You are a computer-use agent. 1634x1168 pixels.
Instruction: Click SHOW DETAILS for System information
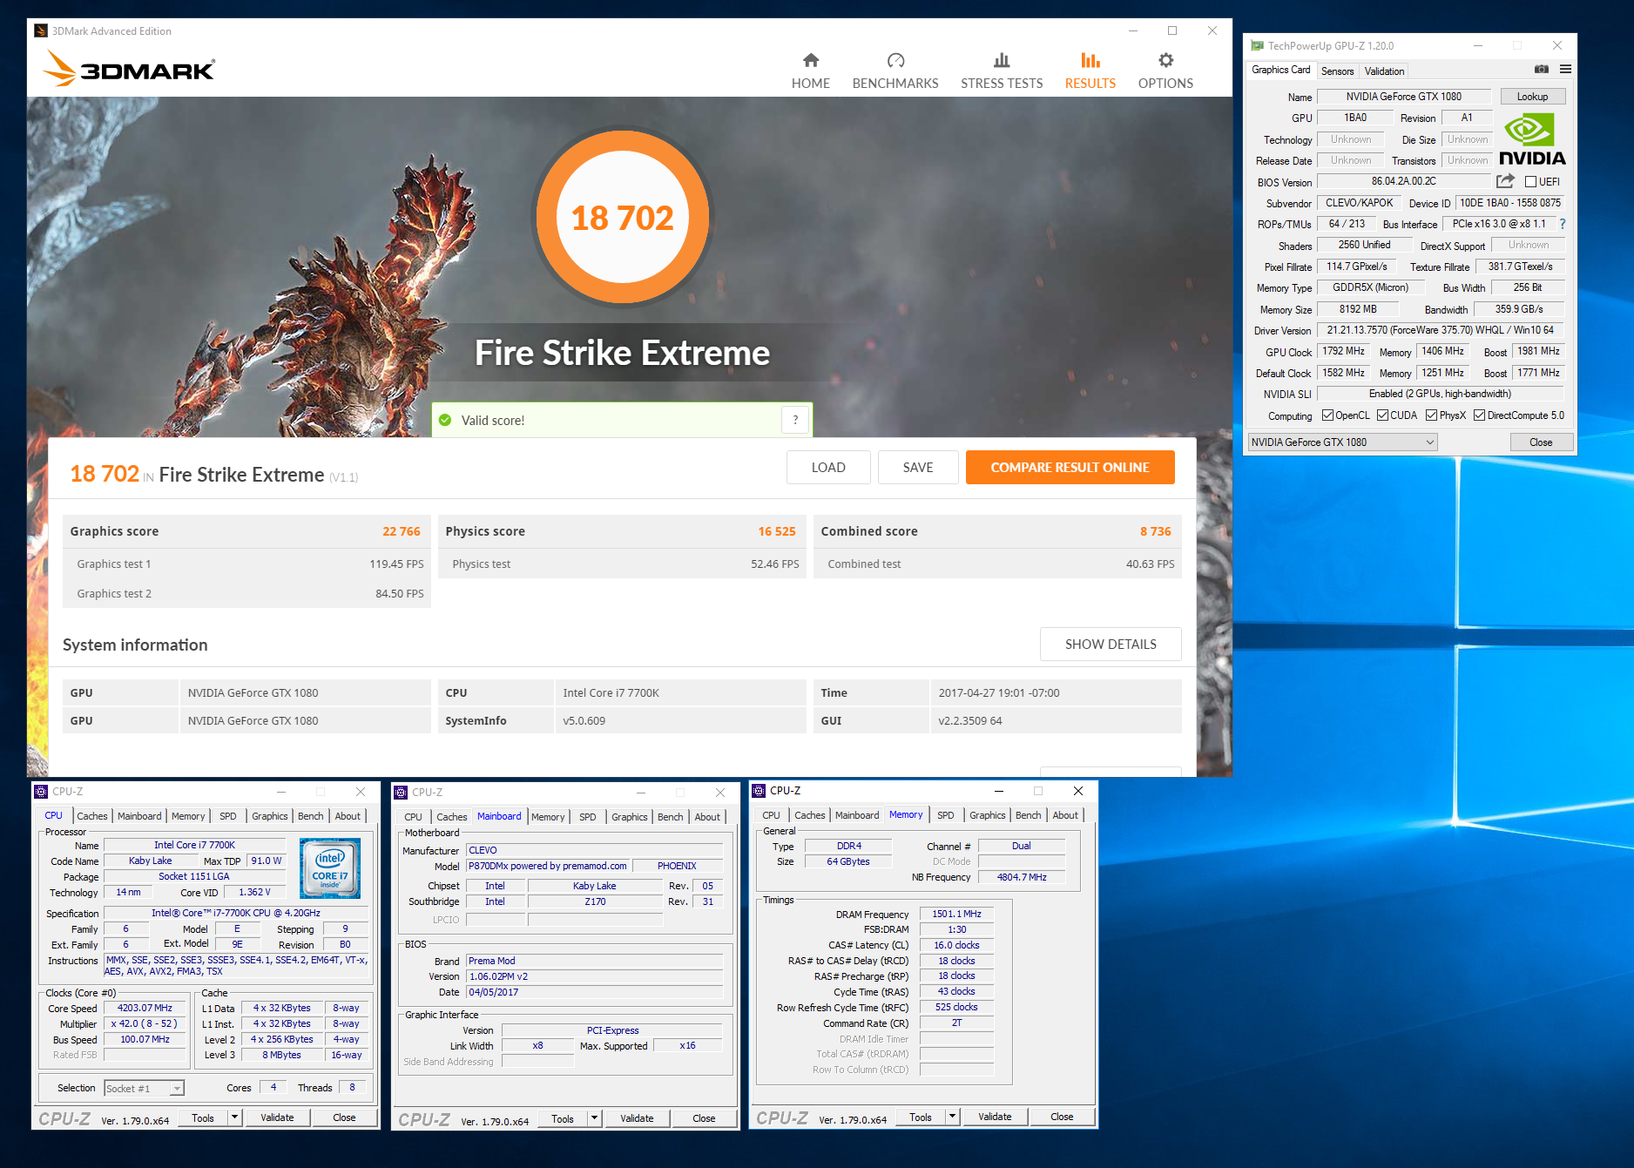pyautogui.click(x=1111, y=645)
